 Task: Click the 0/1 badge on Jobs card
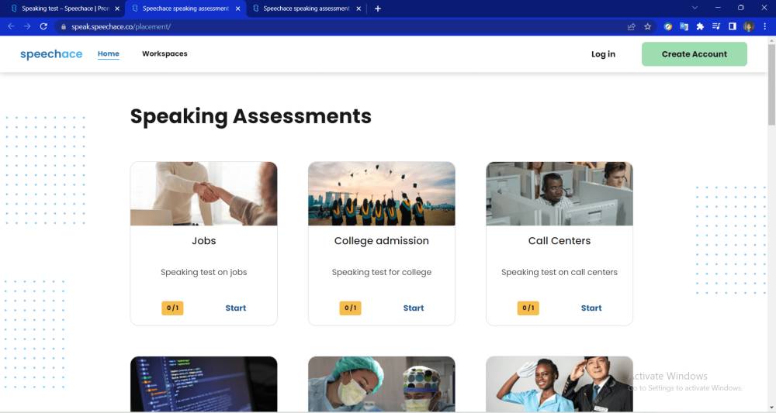pos(172,308)
